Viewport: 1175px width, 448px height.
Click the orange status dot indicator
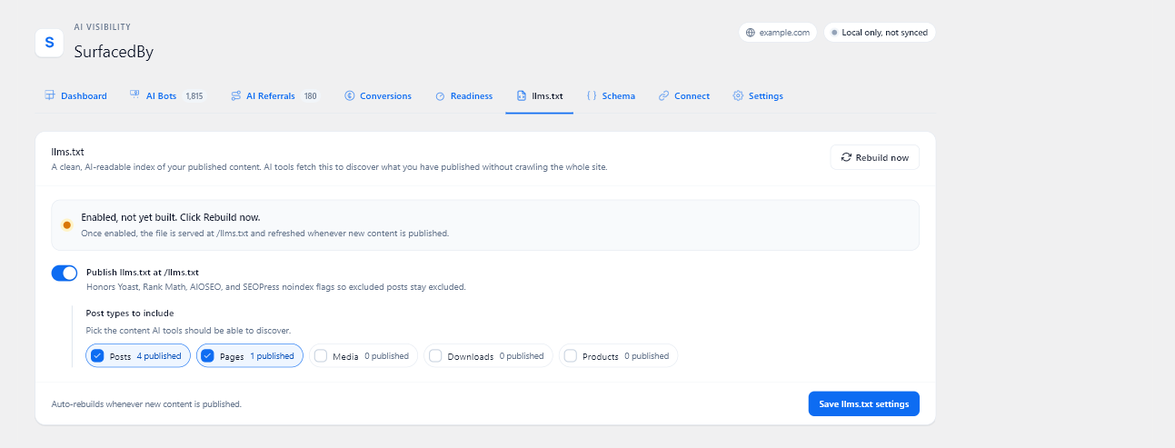[x=67, y=224]
